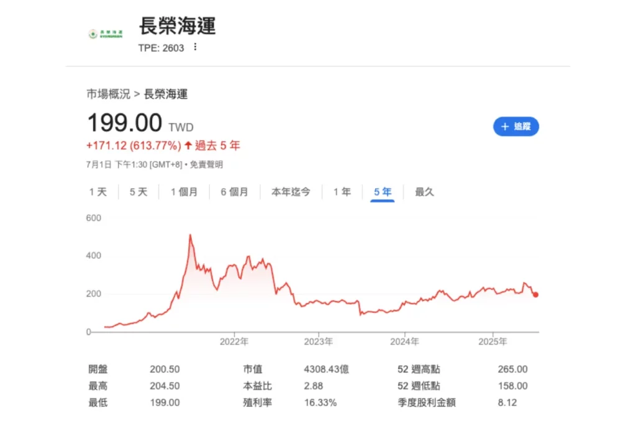
Task: Click the 400 y-axis label
Action: click(x=93, y=256)
